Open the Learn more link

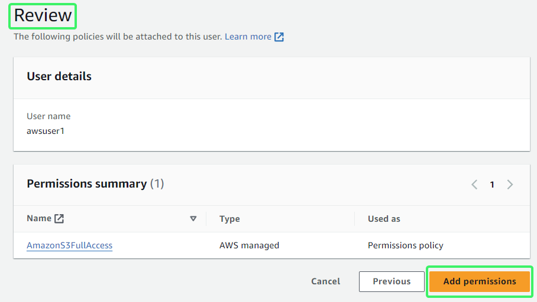[248, 37]
